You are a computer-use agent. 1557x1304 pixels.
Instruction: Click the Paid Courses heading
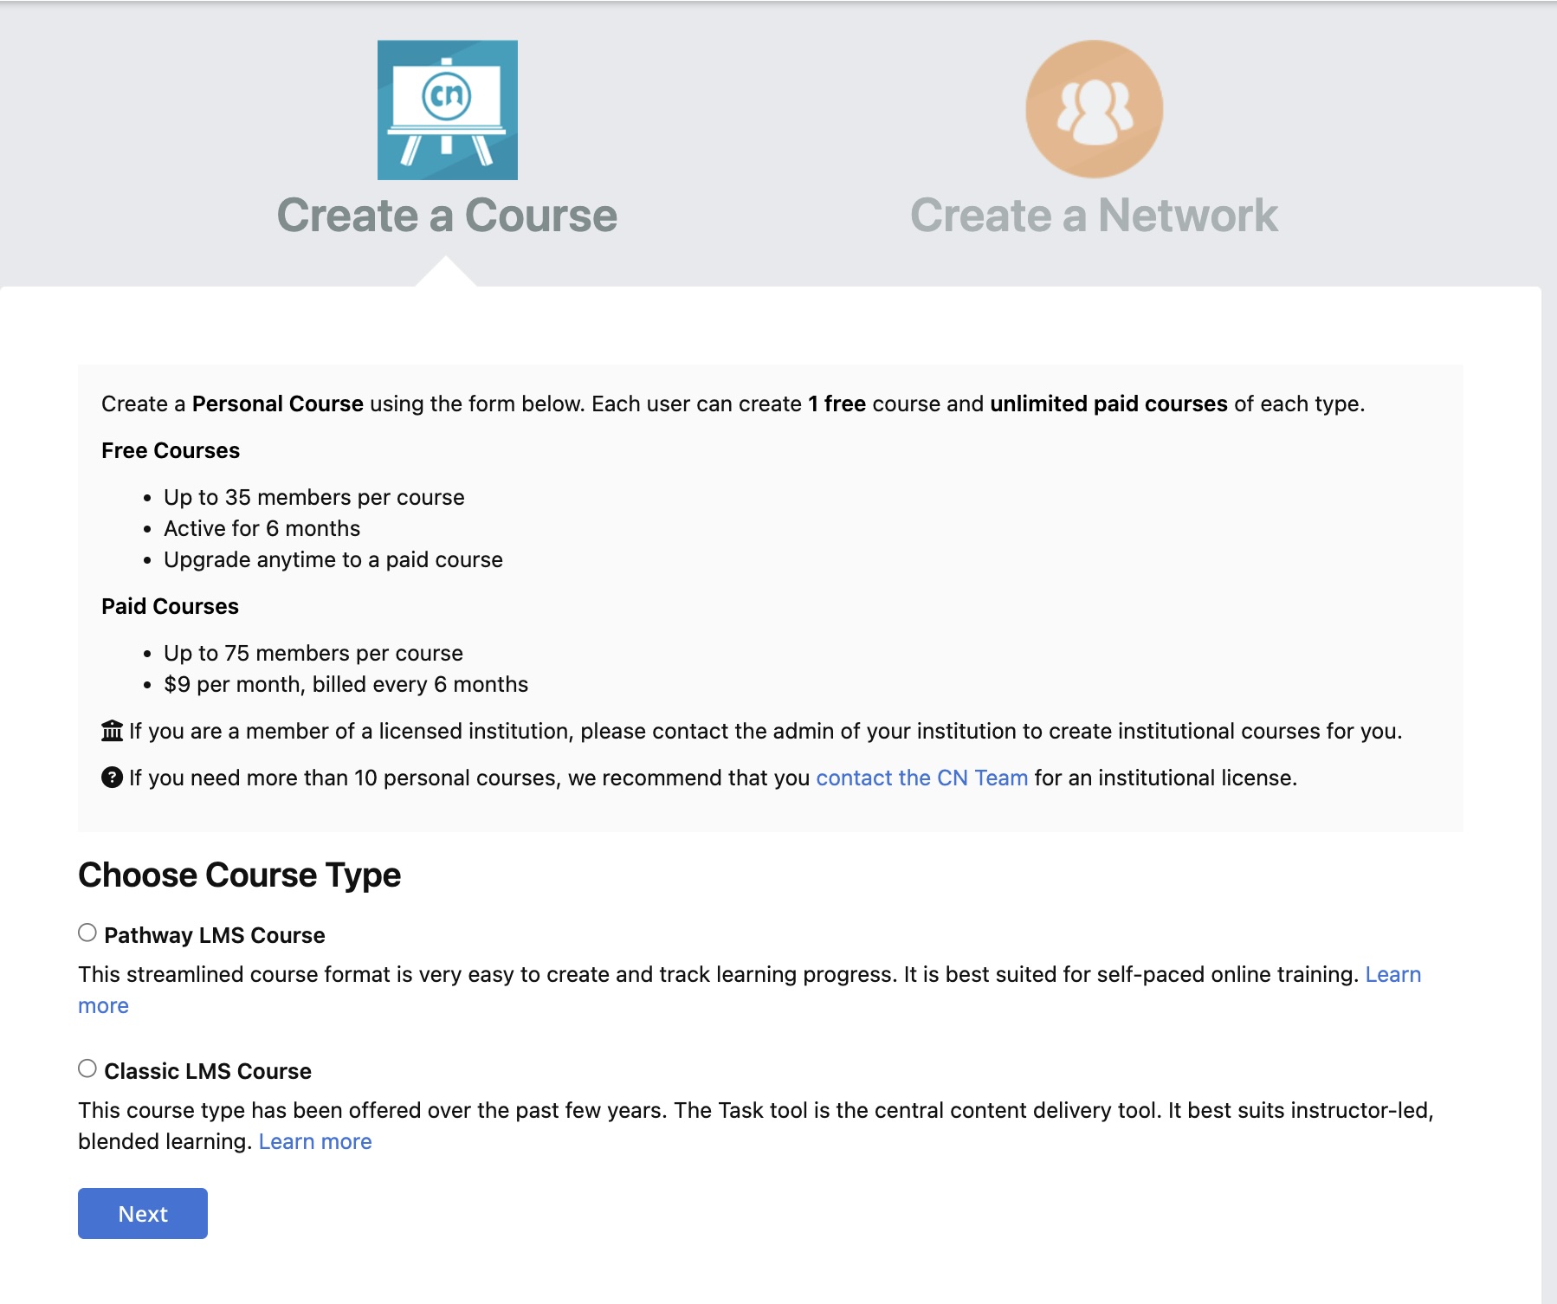click(170, 606)
